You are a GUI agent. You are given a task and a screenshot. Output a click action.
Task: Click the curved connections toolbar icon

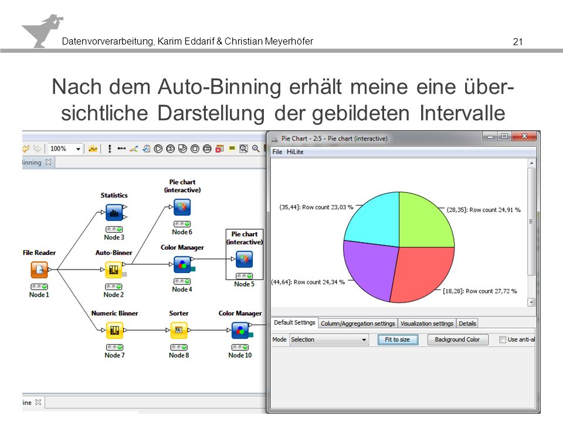(x=134, y=148)
